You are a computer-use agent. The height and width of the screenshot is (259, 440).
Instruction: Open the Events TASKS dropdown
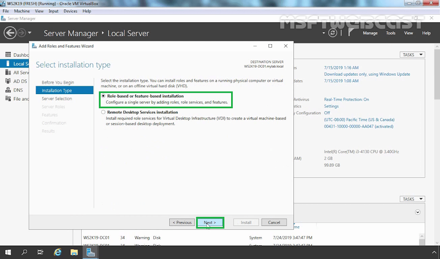point(412,199)
